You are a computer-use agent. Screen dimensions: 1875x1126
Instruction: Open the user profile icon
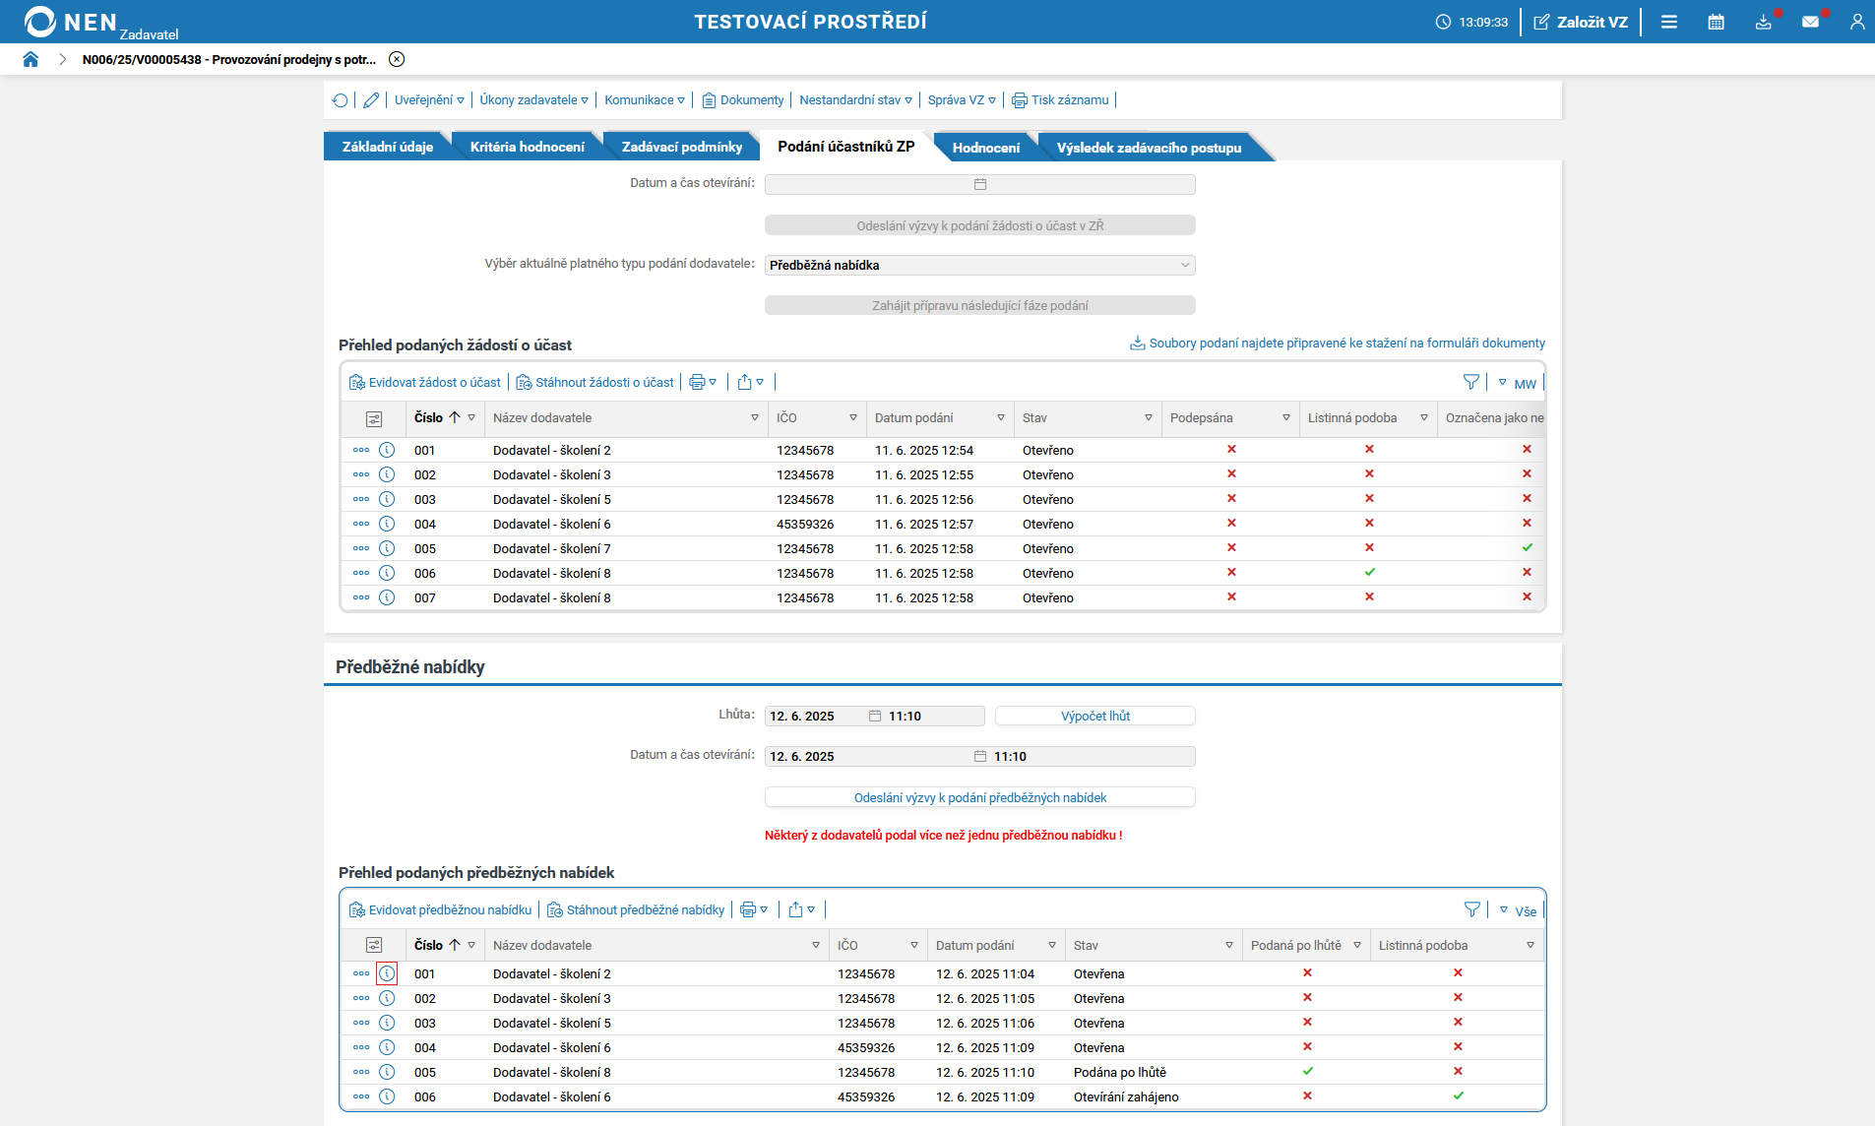[1856, 22]
